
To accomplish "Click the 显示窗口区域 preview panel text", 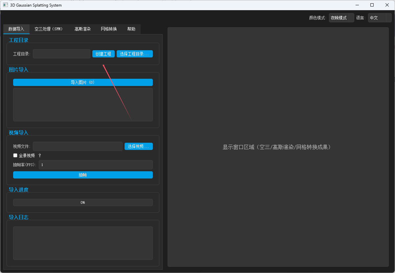I will click(277, 147).
